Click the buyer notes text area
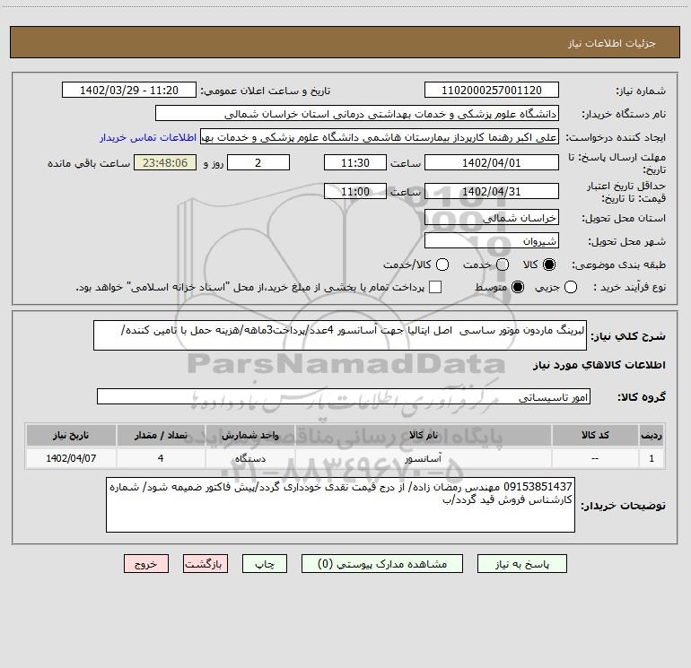 pyautogui.click(x=340, y=505)
